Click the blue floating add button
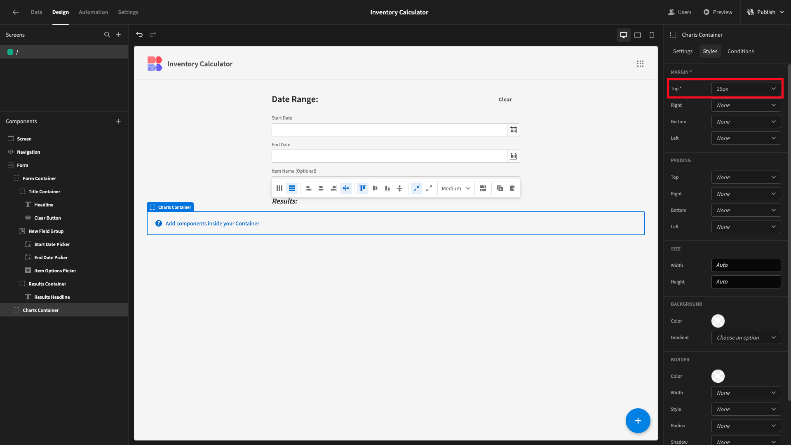The image size is (791, 445). [638, 421]
